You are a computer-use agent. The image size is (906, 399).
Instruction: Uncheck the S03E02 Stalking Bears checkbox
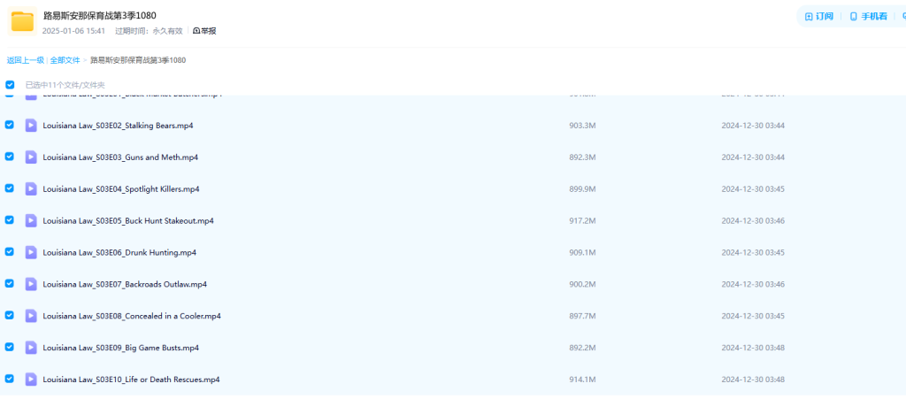pyautogui.click(x=10, y=125)
